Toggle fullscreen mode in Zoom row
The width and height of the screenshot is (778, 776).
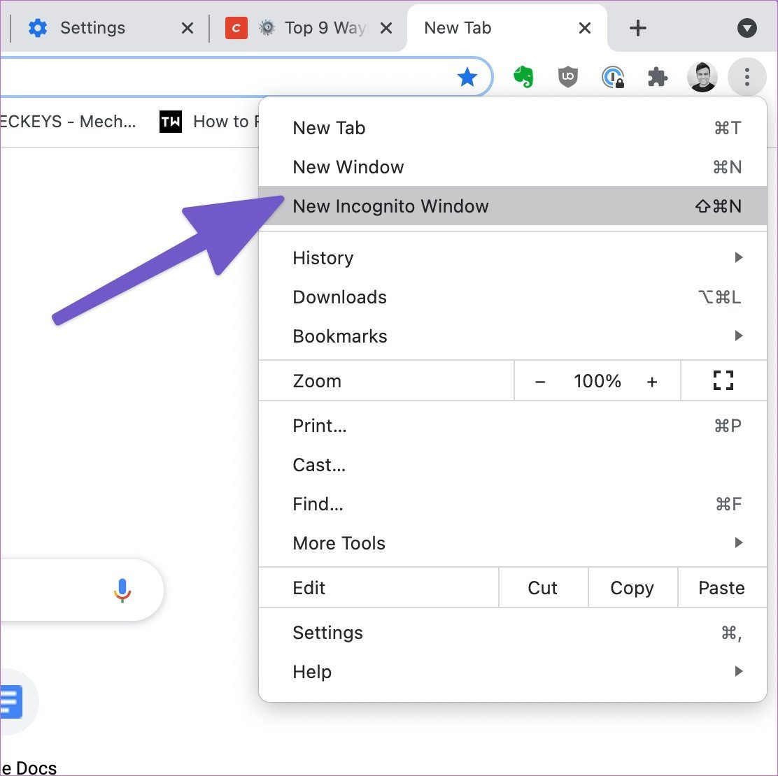point(723,380)
